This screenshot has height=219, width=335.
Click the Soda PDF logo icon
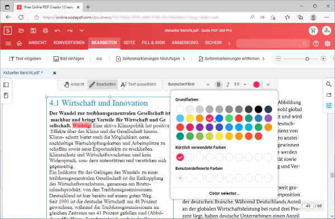tap(8, 31)
